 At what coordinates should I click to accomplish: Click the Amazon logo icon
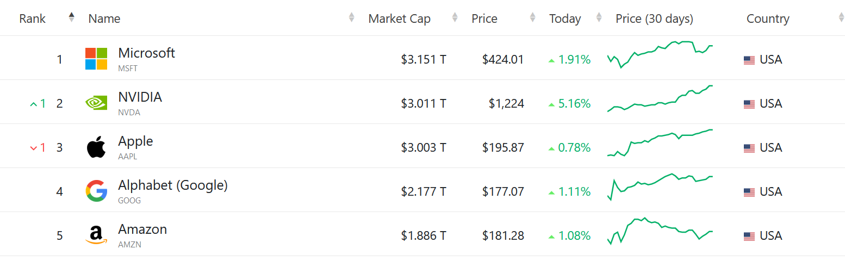click(96, 235)
